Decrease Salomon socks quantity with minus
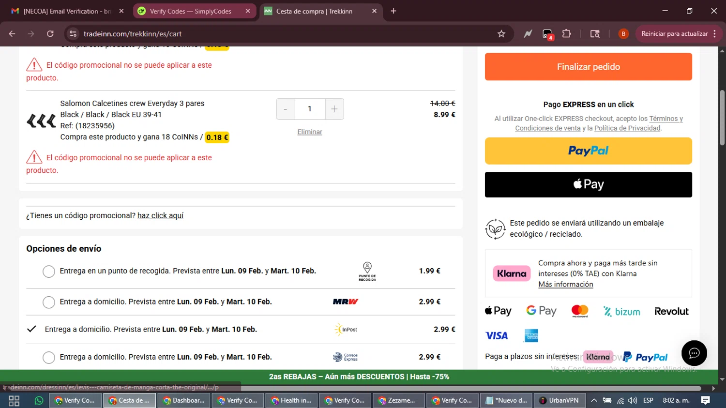726x408 pixels. pos(286,109)
